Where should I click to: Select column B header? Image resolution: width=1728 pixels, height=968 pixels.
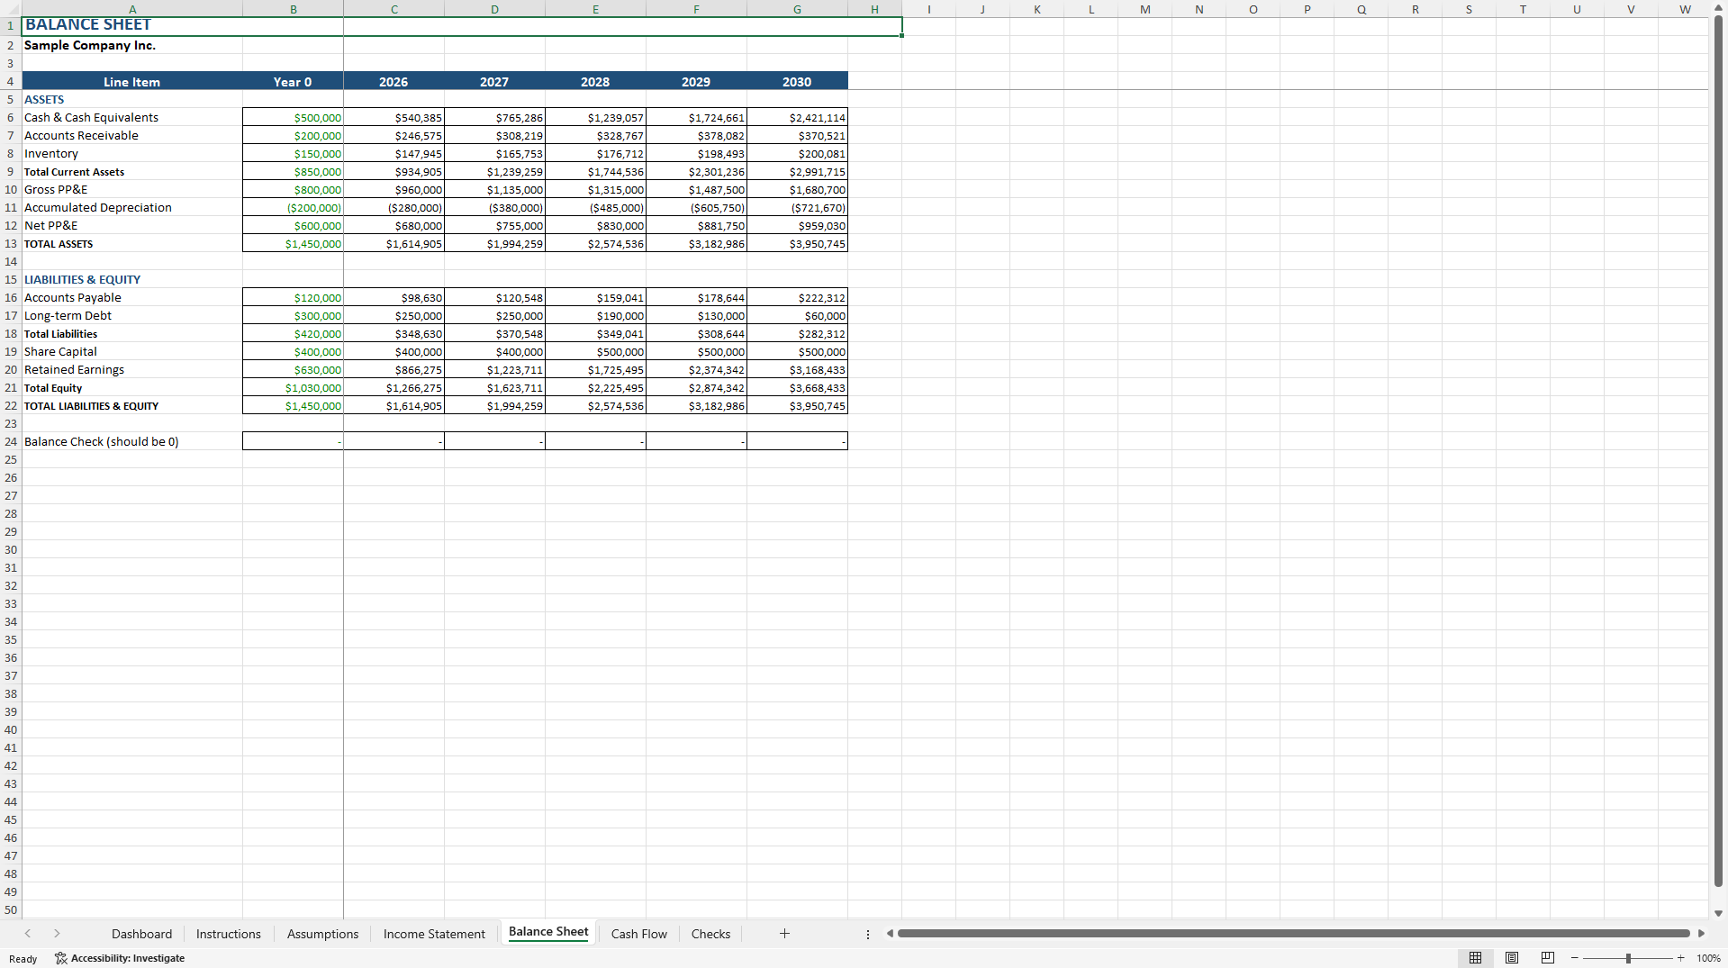pos(293,9)
